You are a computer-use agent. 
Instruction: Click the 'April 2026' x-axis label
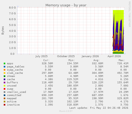pos(114,56)
